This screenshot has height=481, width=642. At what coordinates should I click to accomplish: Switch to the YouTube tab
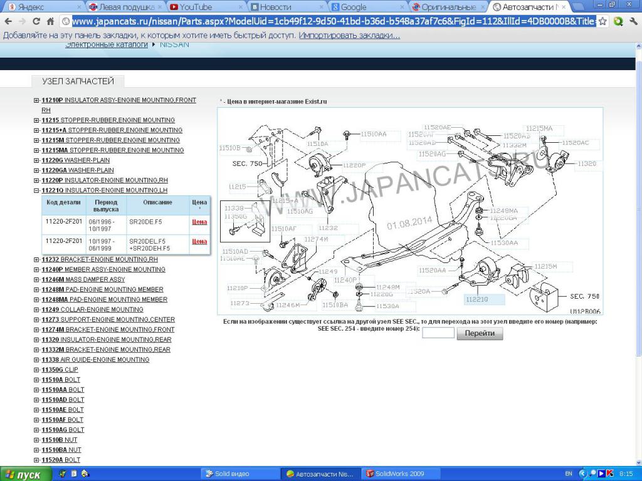tap(206, 6)
